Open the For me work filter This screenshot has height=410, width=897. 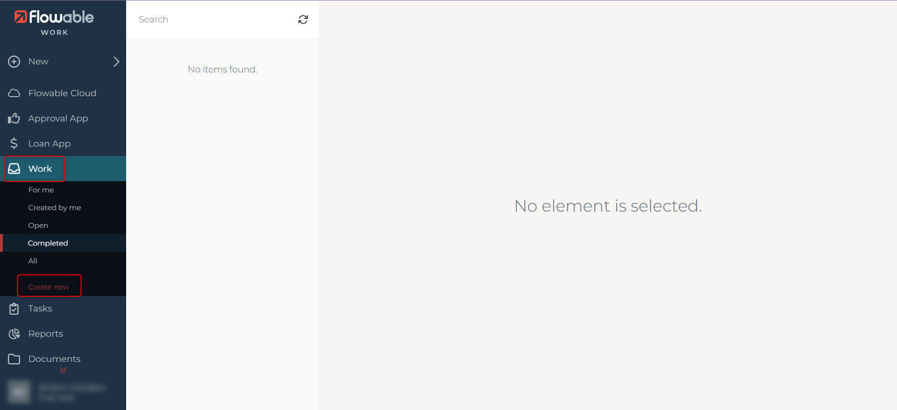(x=41, y=190)
